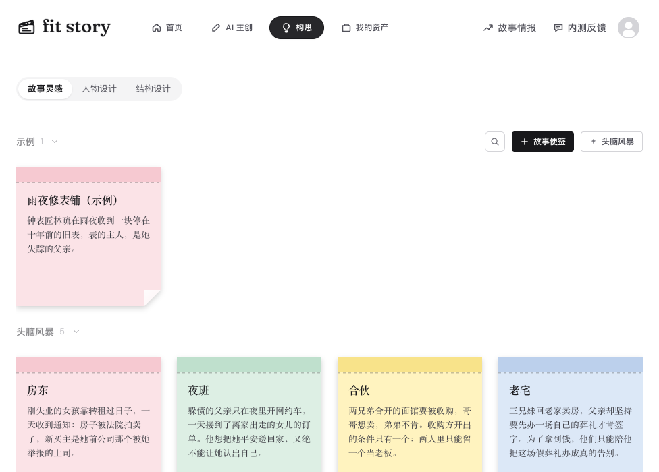Open the 内测反馈 link
Viewport: 659px width, 472px height.
coord(580,28)
